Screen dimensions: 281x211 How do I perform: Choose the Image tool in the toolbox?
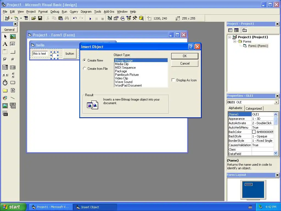pos(5,106)
